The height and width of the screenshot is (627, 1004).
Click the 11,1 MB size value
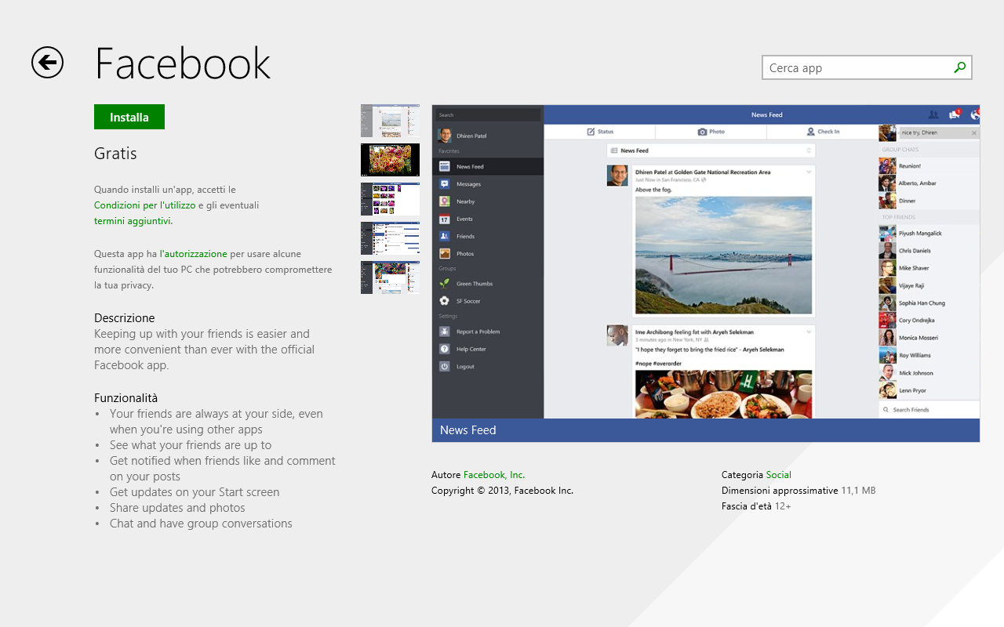click(x=858, y=490)
